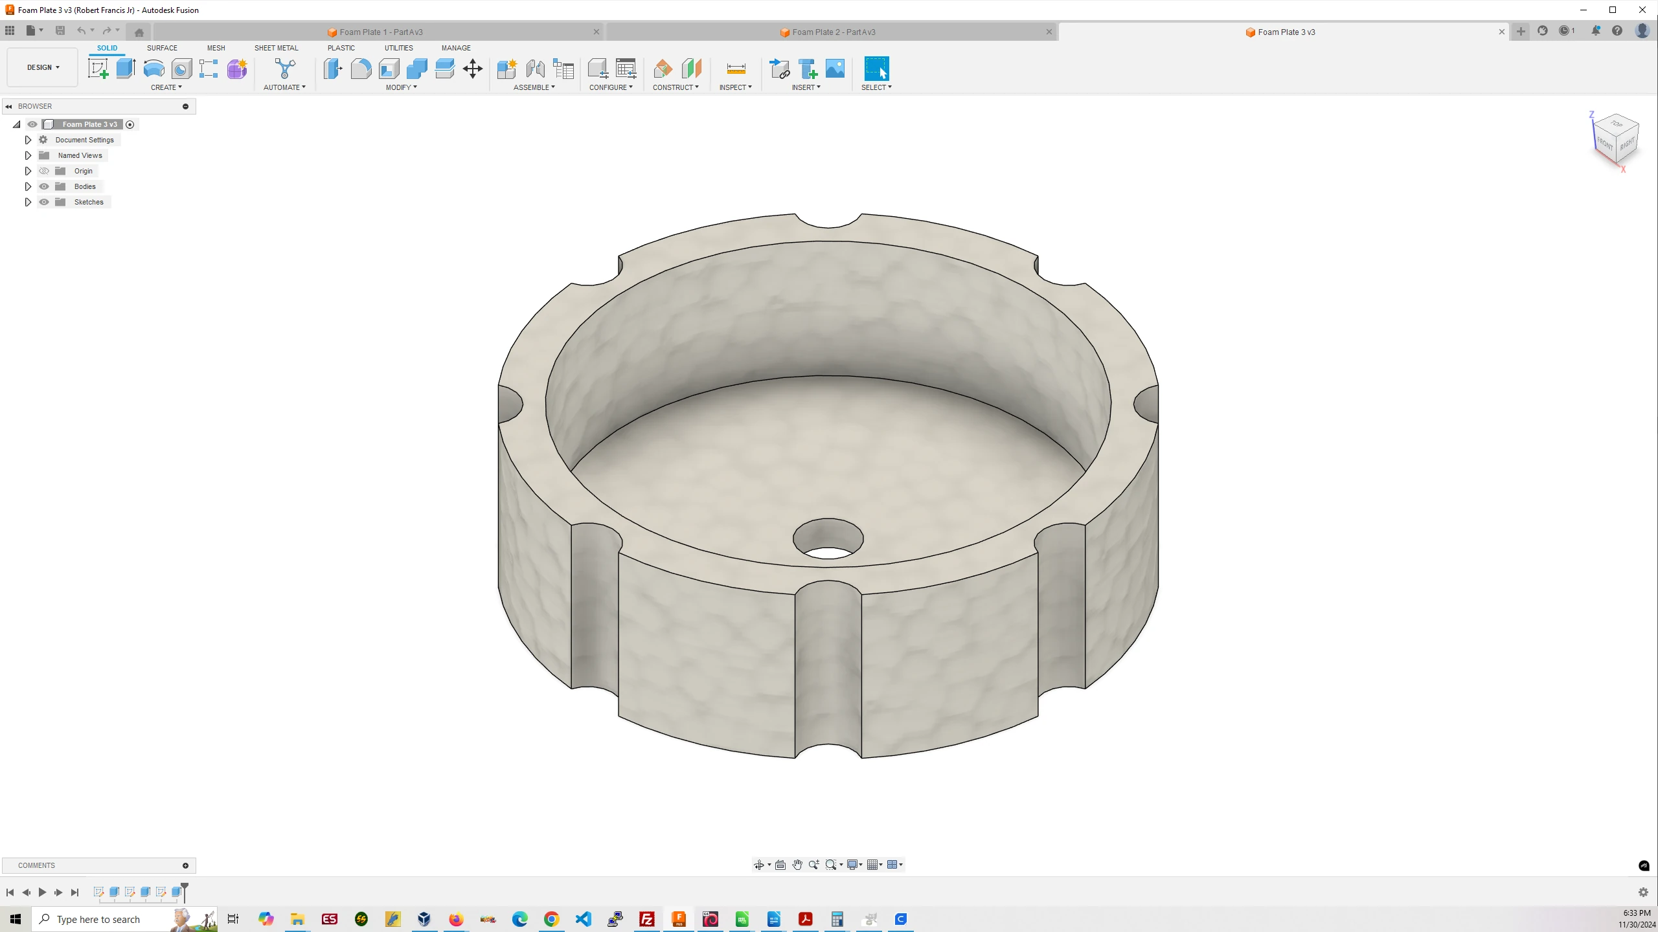Expand the Comments panel
The width and height of the screenshot is (1658, 932).
tap(185, 865)
